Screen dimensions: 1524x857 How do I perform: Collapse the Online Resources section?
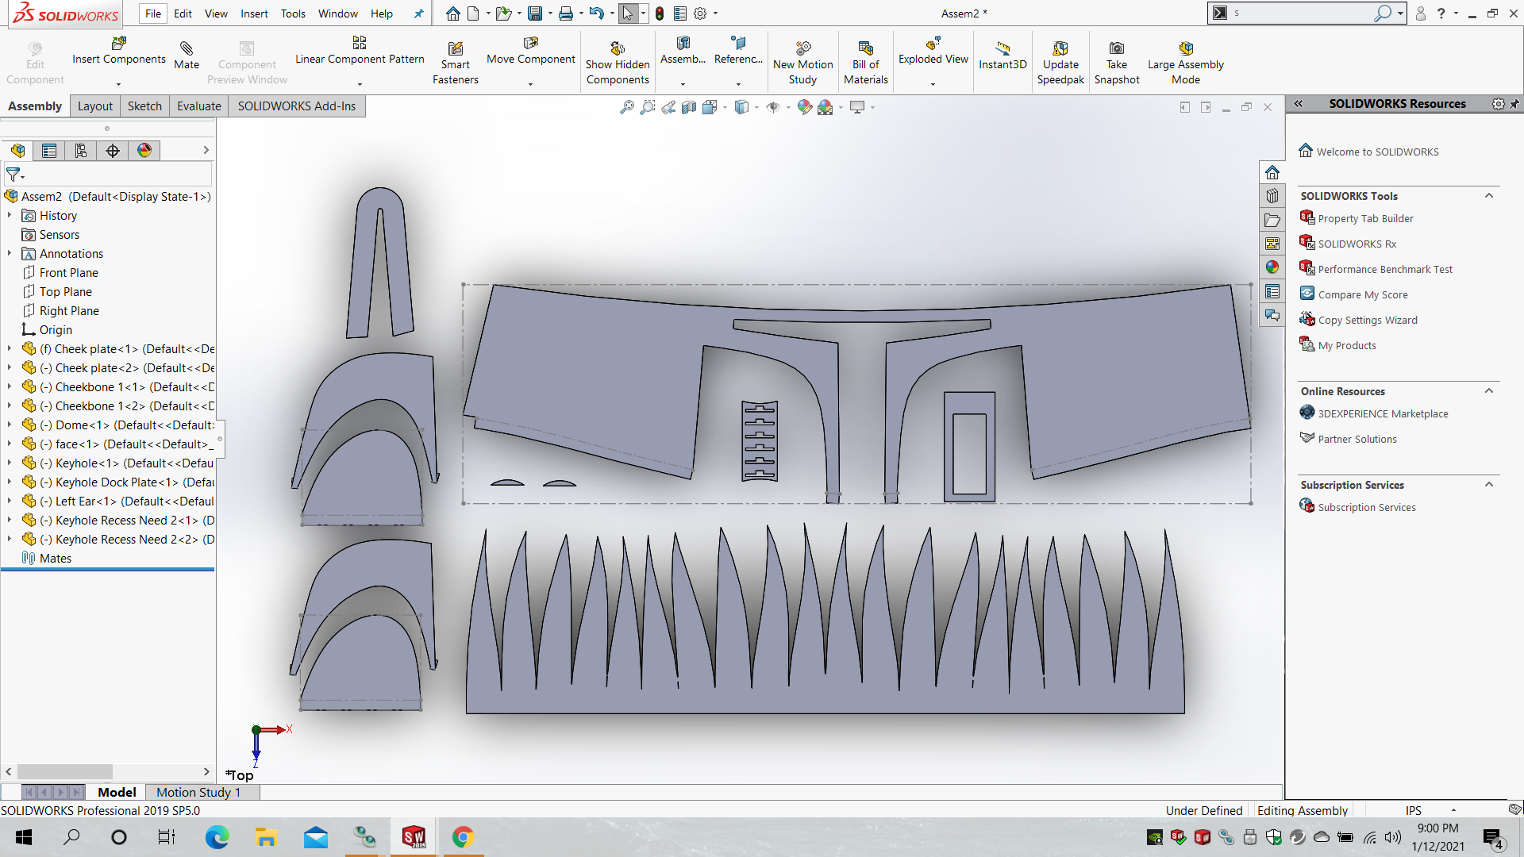point(1489,391)
